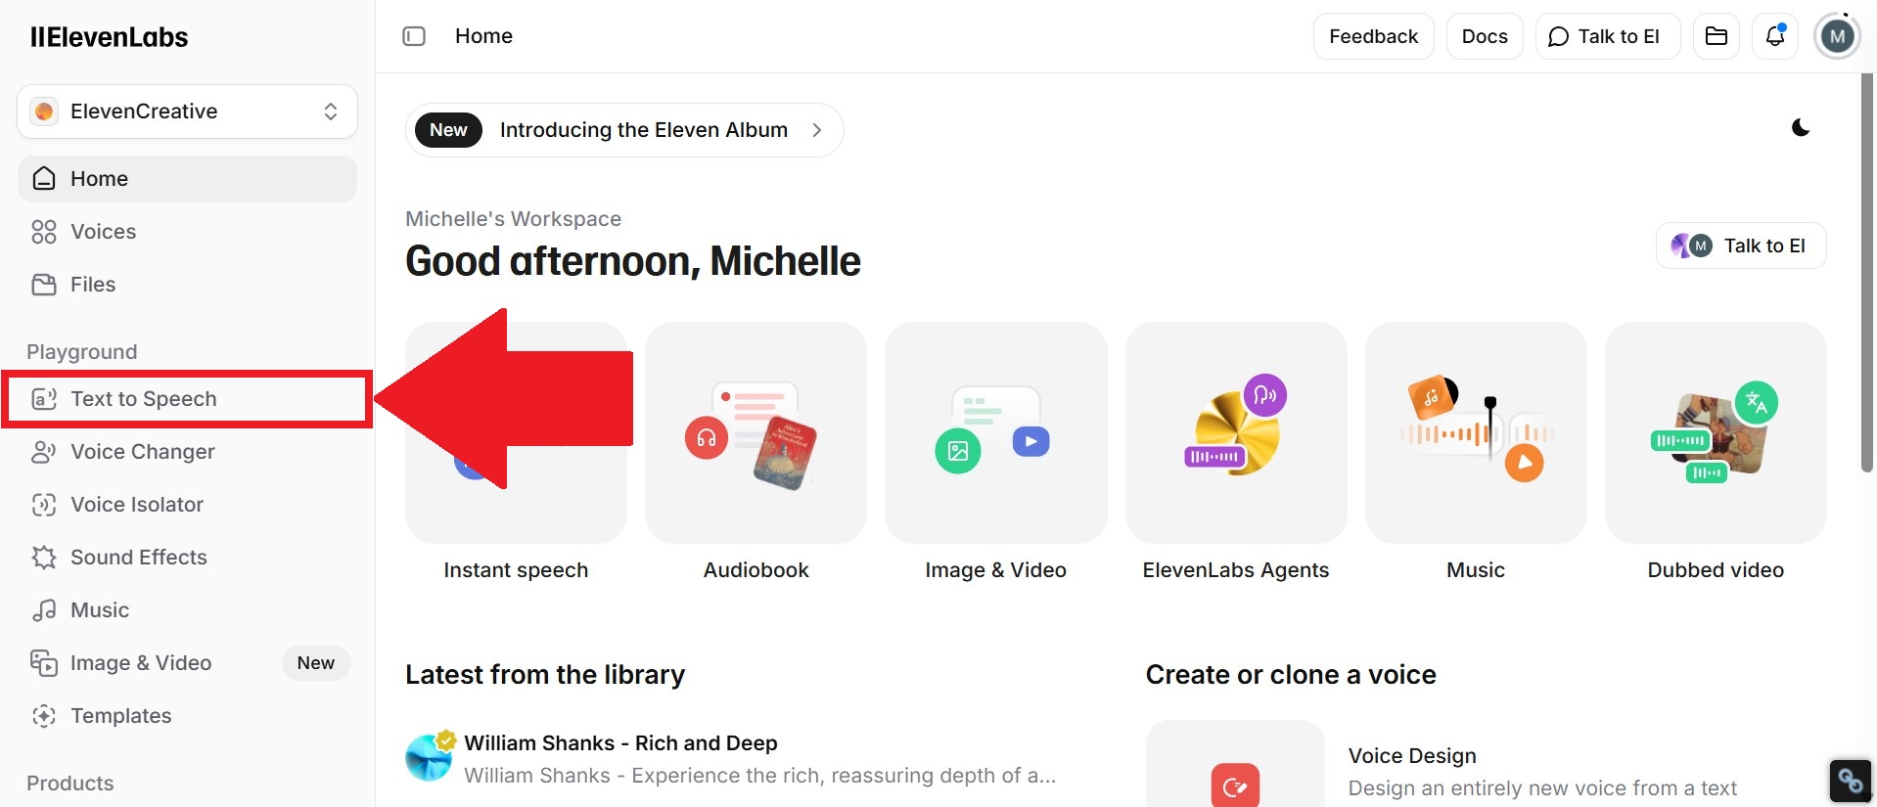Click the Home breadcrumb title

click(483, 36)
